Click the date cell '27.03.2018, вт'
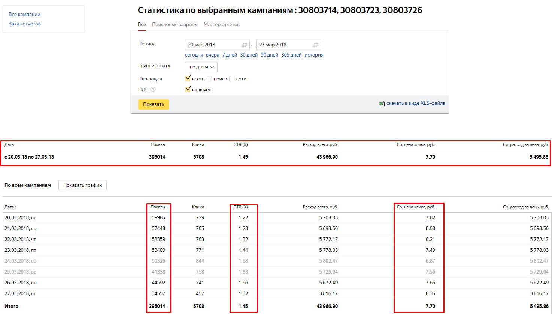Screen dimensions: 552x314 [20, 294]
